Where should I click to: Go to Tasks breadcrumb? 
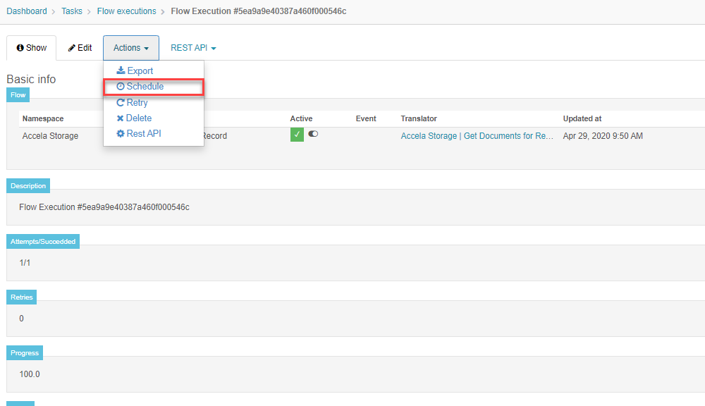tap(72, 11)
